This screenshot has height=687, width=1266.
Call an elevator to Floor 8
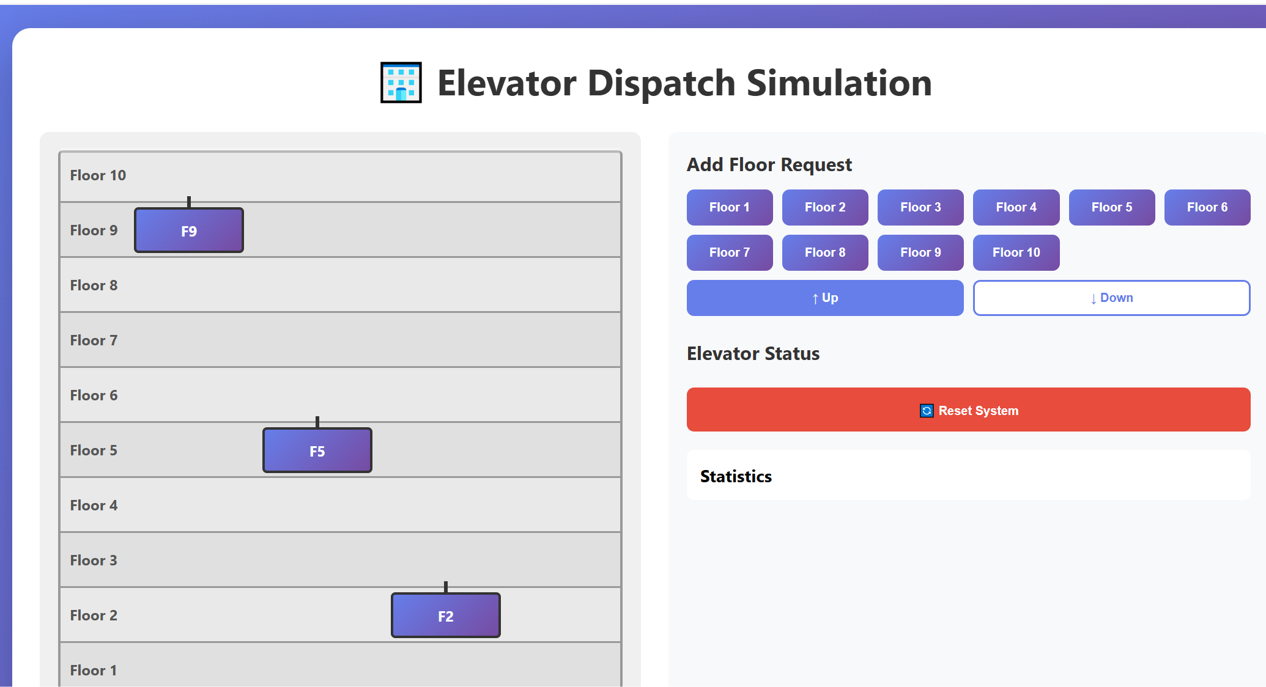coord(825,252)
